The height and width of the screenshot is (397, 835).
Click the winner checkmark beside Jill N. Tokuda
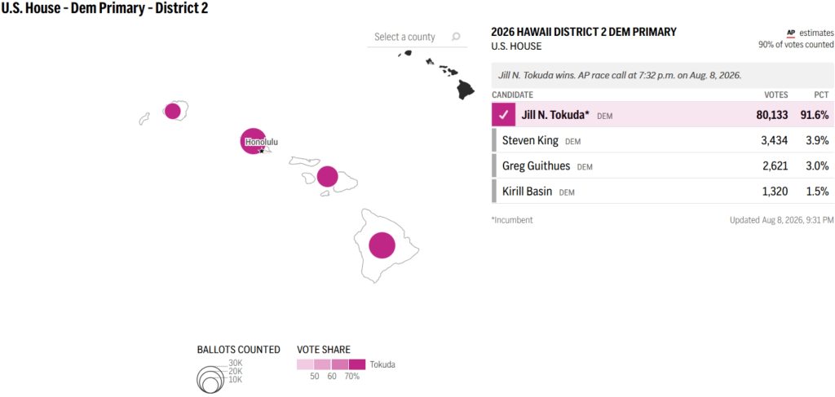tap(504, 114)
